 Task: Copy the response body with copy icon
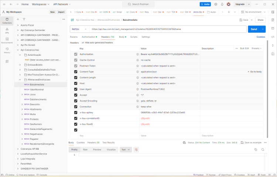click(256, 149)
